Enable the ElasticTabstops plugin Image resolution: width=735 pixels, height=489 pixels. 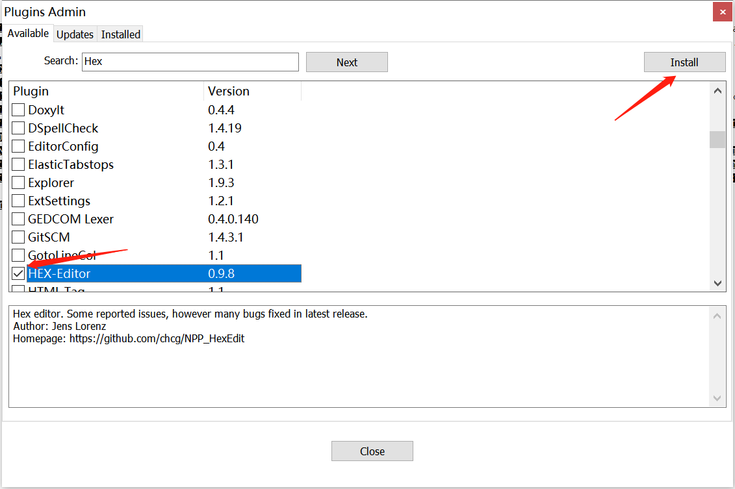click(18, 164)
